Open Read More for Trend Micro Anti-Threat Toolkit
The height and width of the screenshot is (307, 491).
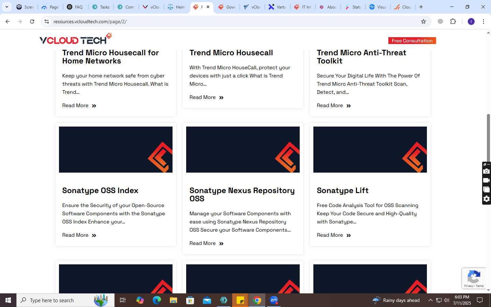pyautogui.click(x=334, y=105)
